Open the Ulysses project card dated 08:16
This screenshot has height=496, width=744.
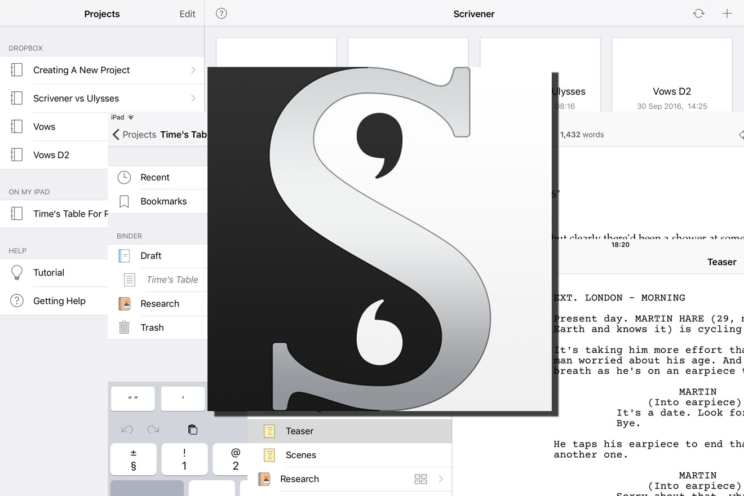point(576,76)
